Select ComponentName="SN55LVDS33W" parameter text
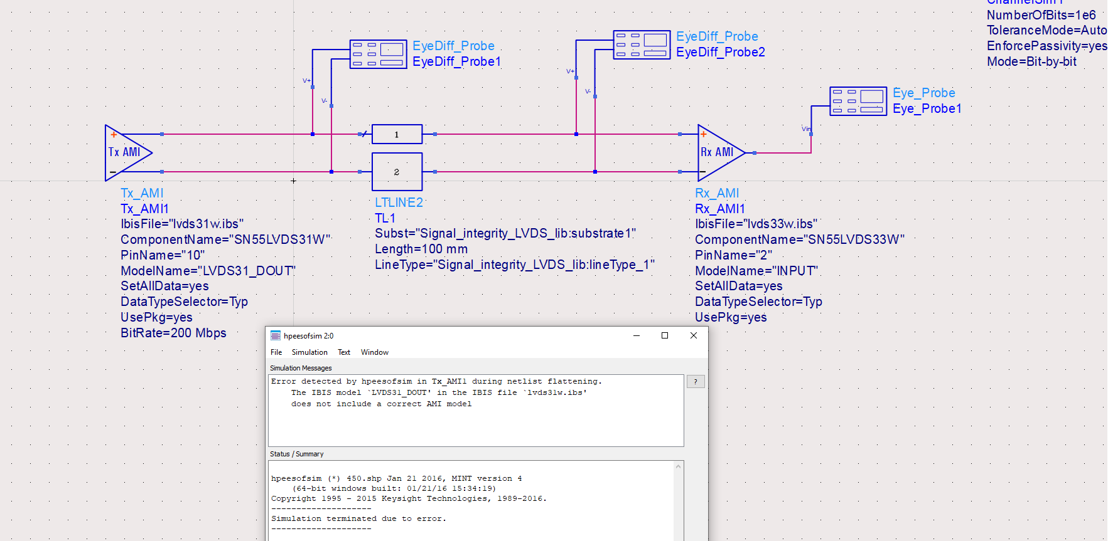The image size is (1108, 541). click(800, 239)
